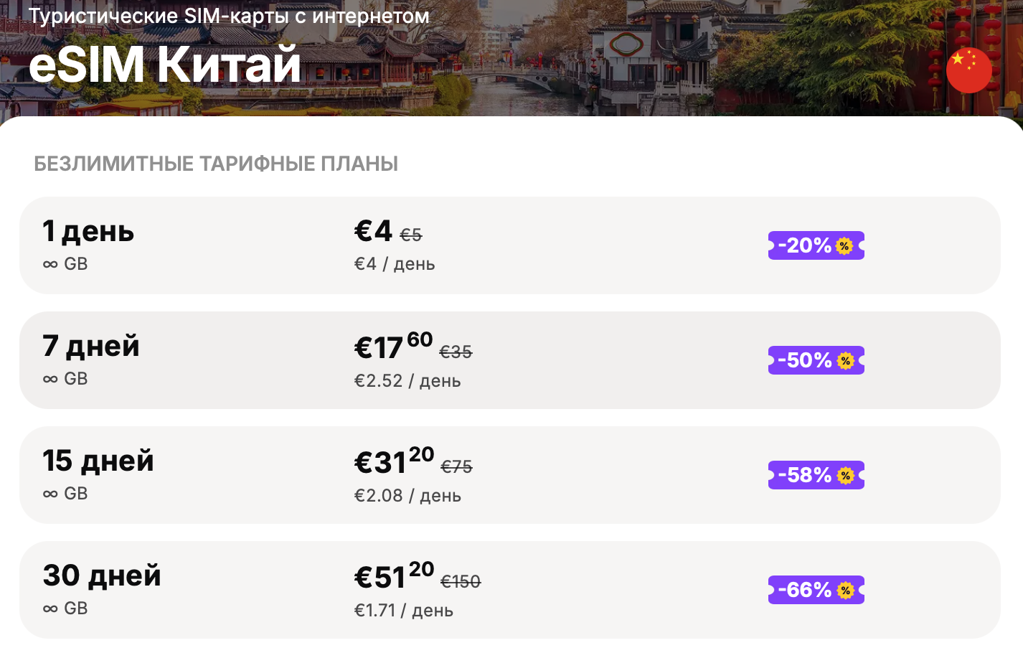The height and width of the screenshot is (653, 1023).
Task: Click the -50% discount badge
Action: [x=816, y=360]
